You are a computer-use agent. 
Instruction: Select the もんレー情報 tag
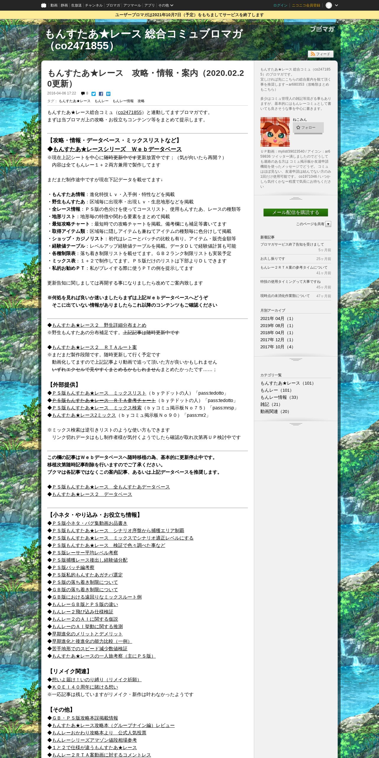tap(123, 101)
